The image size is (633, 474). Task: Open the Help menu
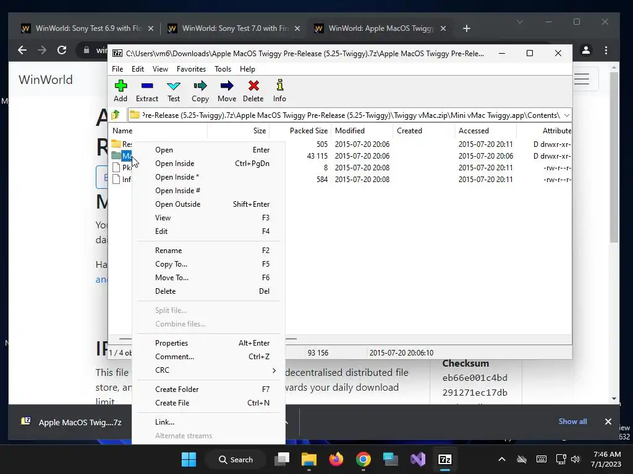pyautogui.click(x=247, y=69)
